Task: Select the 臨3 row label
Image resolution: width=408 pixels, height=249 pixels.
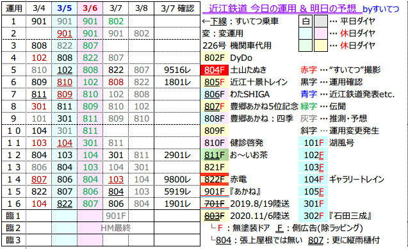Action: [x=14, y=240]
